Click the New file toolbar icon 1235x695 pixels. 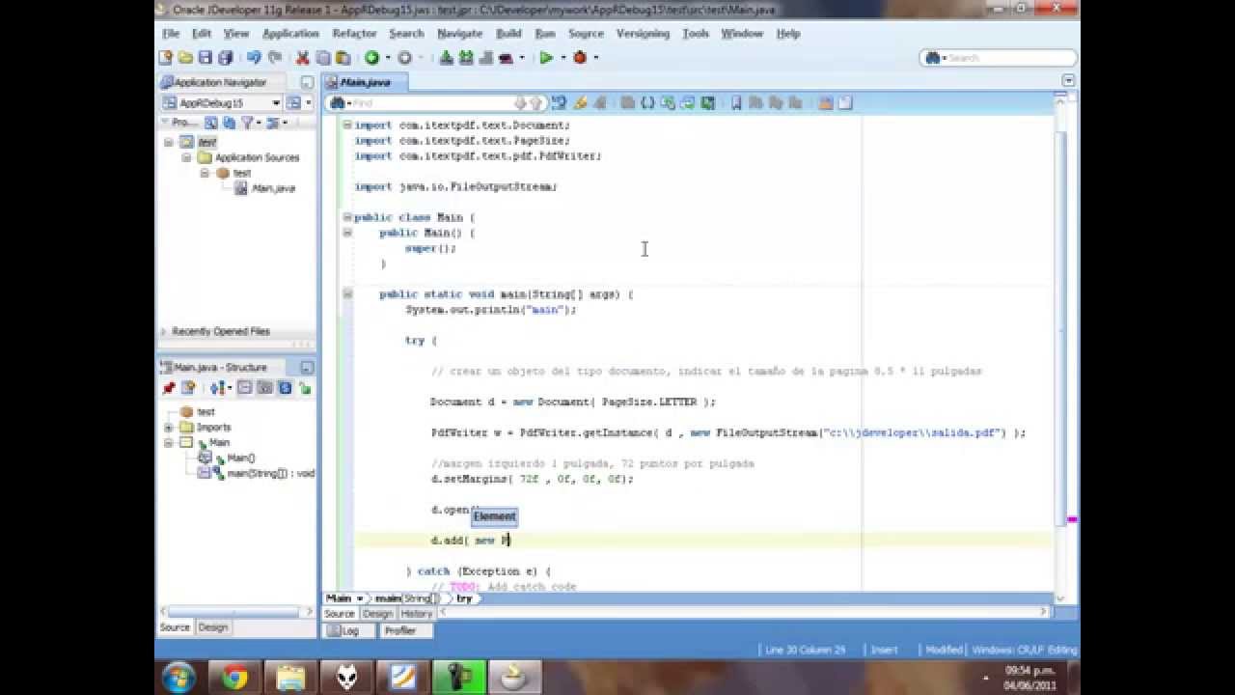tap(166, 58)
